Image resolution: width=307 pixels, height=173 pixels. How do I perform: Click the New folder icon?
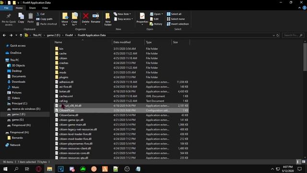107,16
